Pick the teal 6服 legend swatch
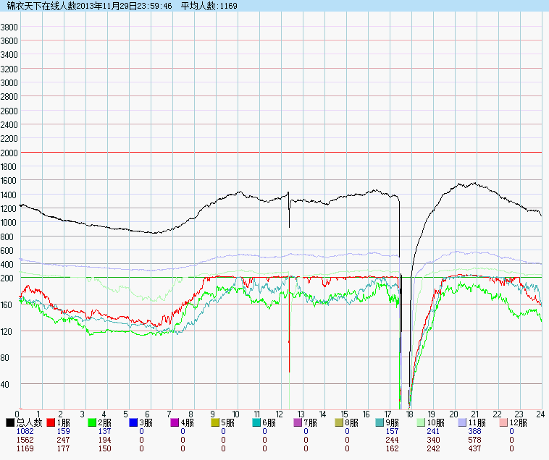Viewport: 549px width, 460px height. (x=257, y=422)
